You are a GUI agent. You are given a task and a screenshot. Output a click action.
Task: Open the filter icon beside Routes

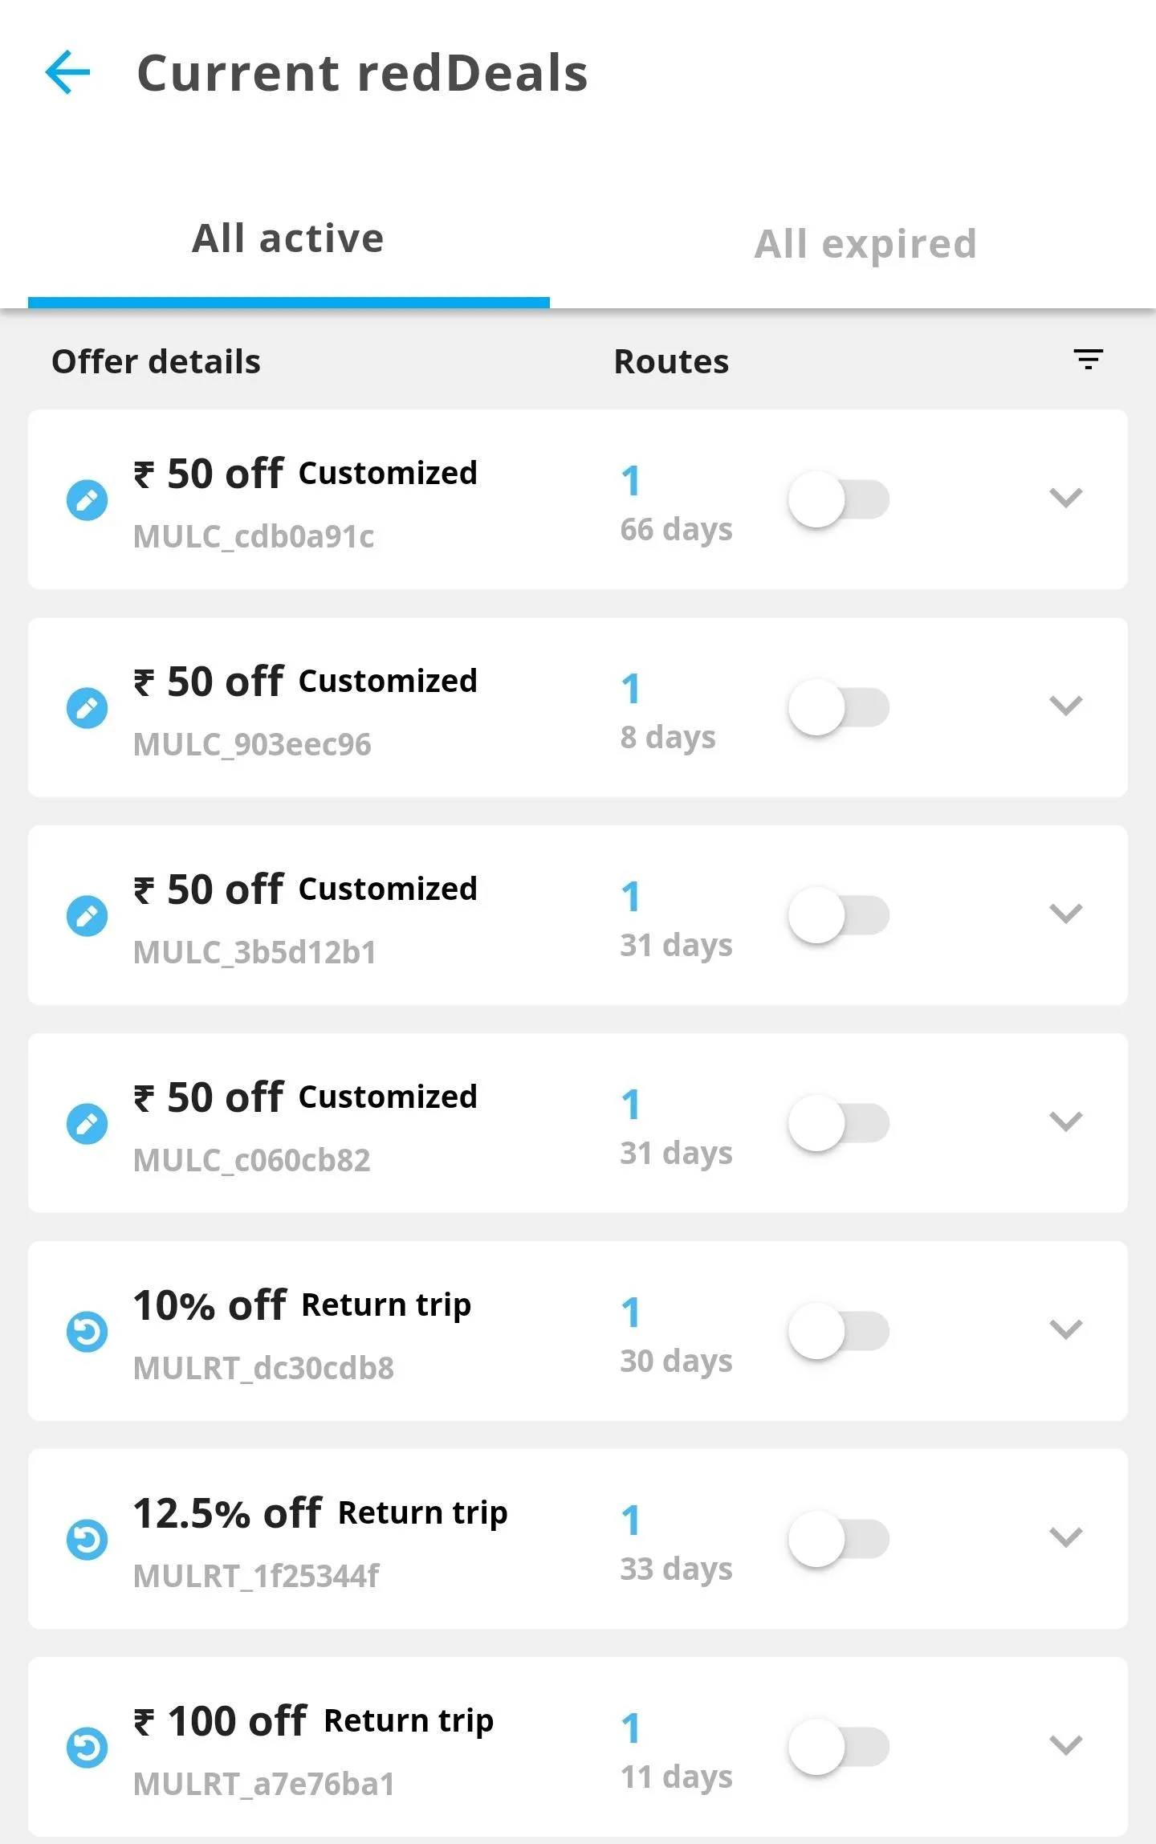point(1088,359)
